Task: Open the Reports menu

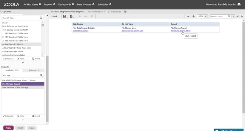Action: point(49,5)
